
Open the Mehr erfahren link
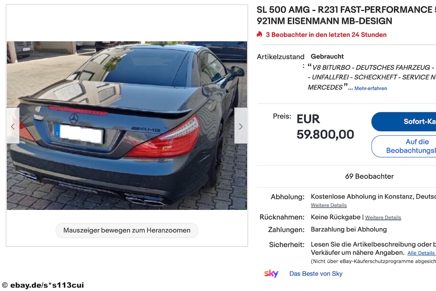(371, 88)
